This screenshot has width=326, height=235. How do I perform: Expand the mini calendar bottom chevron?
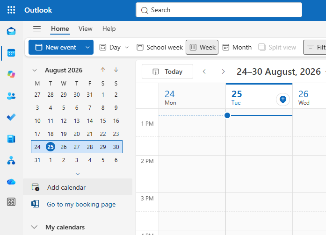click(x=78, y=174)
